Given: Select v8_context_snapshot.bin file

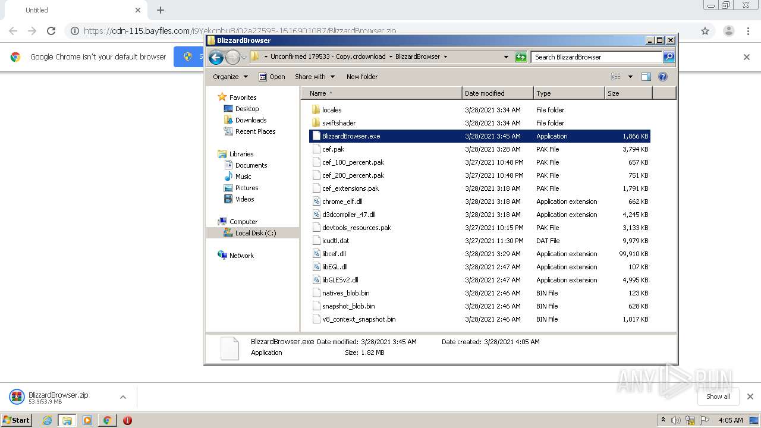Looking at the screenshot, I should click(359, 319).
